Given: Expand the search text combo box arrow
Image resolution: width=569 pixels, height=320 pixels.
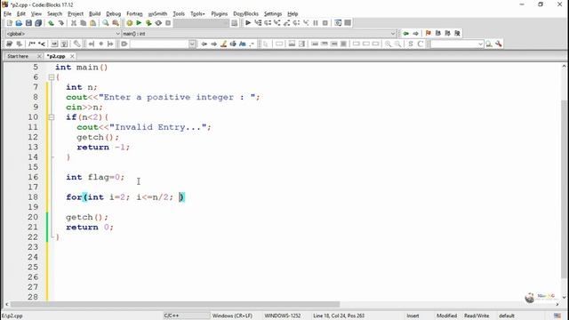Looking at the screenshot, I should pyautogui.click(x=192, y=44).
